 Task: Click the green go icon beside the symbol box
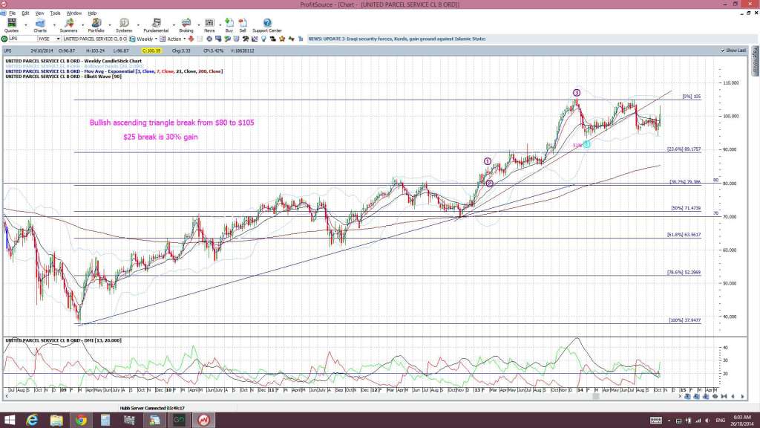coord(4,39)
